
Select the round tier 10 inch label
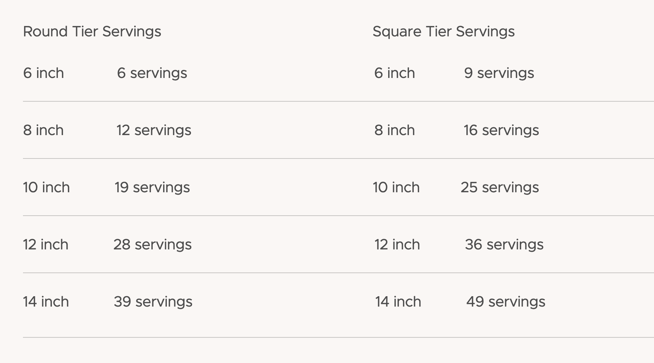46,187
